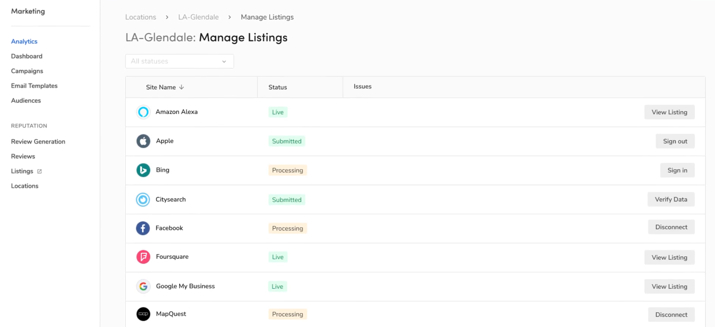Click the Google My Business logo icon
The width and height of the screenshot is (715, 327).
pos(143,287)
